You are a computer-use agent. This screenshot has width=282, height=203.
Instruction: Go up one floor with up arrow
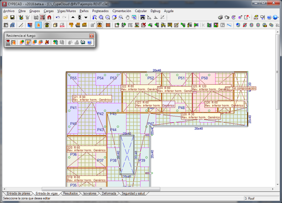coord(73,17)
